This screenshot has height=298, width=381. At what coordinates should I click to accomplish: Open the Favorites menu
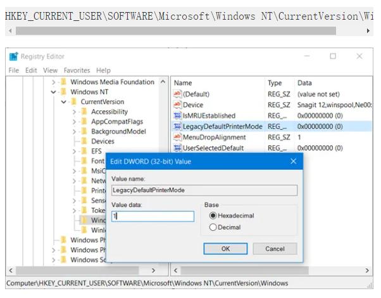pos(77,70)
